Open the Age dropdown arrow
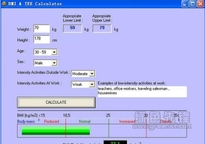This screenshot has height=144, width=205. tap(54, 52)
